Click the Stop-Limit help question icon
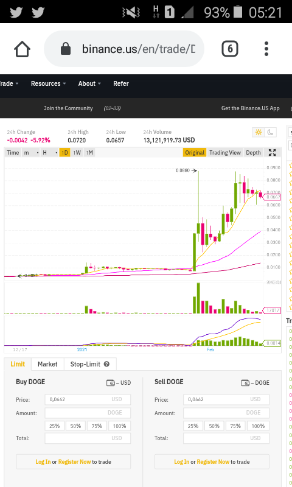The height and width of the screenshot is (487, 292). coord(106,364)
